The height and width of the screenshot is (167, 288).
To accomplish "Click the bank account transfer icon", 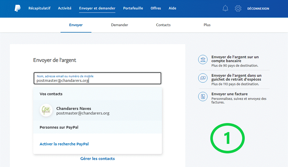I will (x=203, y=60).
